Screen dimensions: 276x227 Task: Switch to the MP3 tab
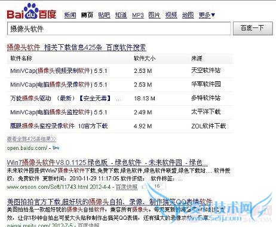[x=138, y=15]
